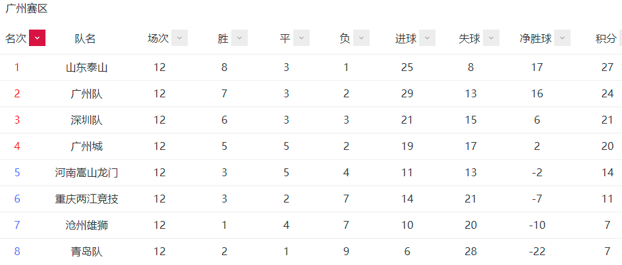Open the 山东泰山 team entry
Screen dimensions: 622x265
point(86,67)
